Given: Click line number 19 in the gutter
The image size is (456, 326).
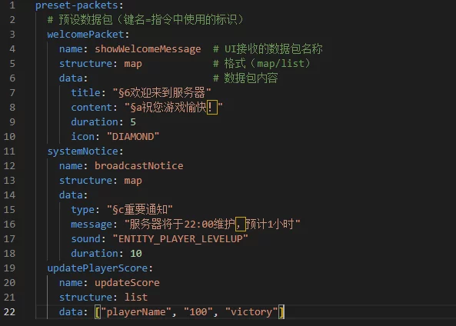Looking at the screenshot, I should point(9,268).
